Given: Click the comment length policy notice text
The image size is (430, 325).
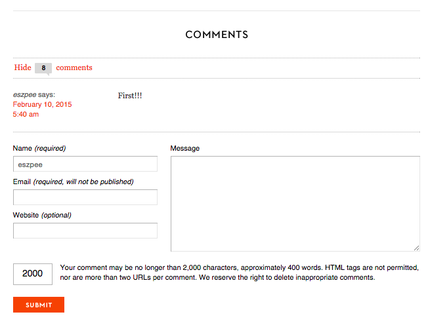Looking at the screenshot, I should tap(239, 273).
